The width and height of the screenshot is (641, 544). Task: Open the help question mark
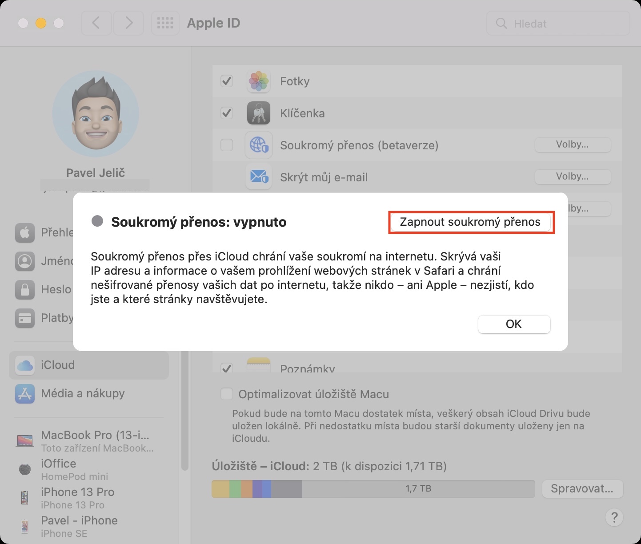point(614,517)
